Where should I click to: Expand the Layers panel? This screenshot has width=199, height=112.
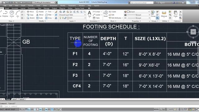[72, 21]
